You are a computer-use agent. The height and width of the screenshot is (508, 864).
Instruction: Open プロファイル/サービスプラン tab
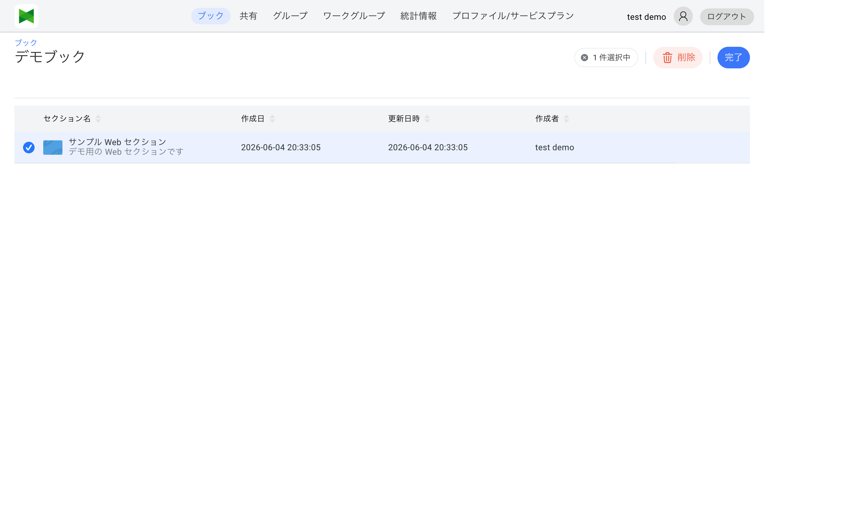click(513, 16)
